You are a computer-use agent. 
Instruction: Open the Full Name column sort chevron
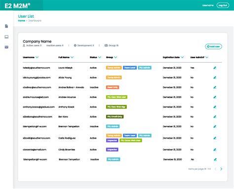coord(72,57)
